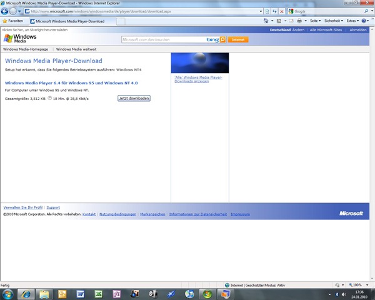
Task: Launch OneNote from the taskbar
Action: point(117,294)
